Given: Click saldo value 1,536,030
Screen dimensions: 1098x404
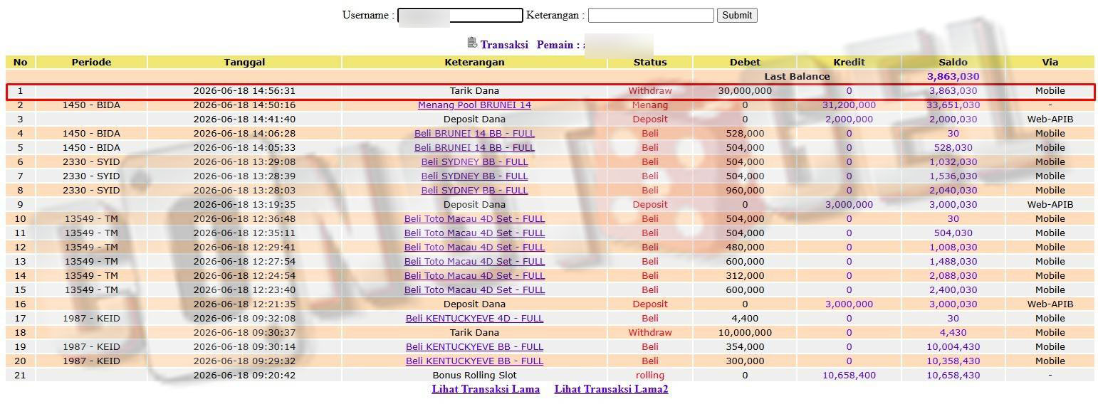Looking at the screenshot, I should tap(953, 176).
